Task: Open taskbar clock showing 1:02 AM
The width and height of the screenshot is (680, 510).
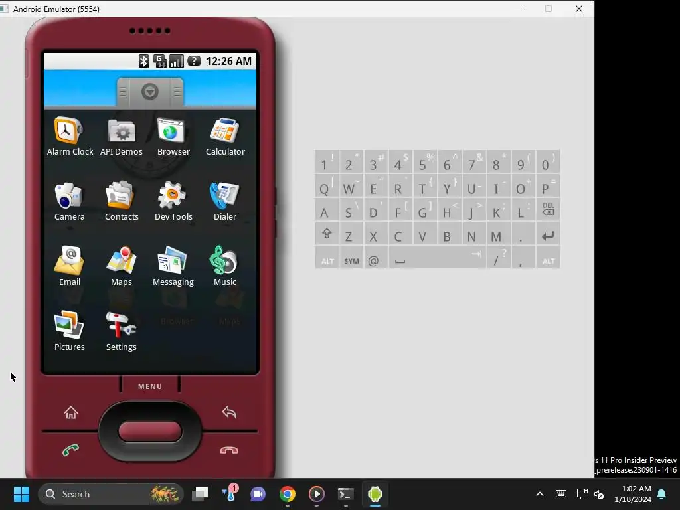Action: [x=633, y=494]
